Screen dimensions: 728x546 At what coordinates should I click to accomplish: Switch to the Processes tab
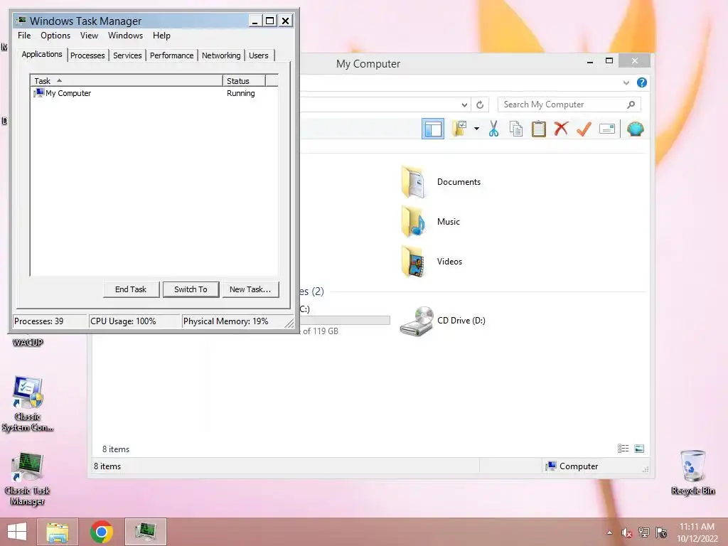click(87, 55)
